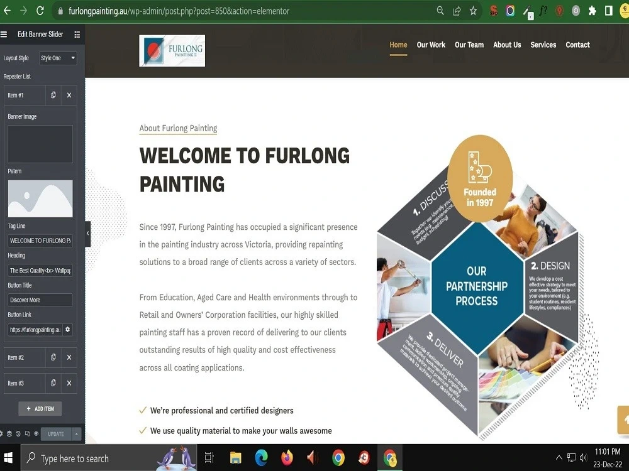Open the colorful circle extension icon
Image resolution: width=629 pixels, height=471 pixels.
click(x=510, y=11)
